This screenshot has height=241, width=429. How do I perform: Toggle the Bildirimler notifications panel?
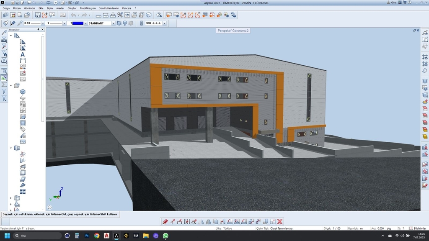pyautogui.click(x=417, y=228)
